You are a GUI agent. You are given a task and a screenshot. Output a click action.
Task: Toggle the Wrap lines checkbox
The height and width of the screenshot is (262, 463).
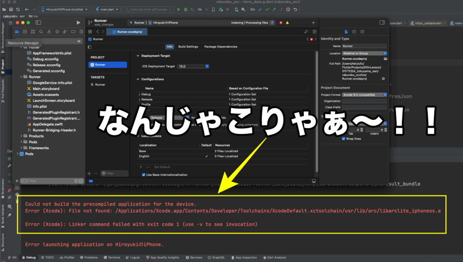click(343, 139)
